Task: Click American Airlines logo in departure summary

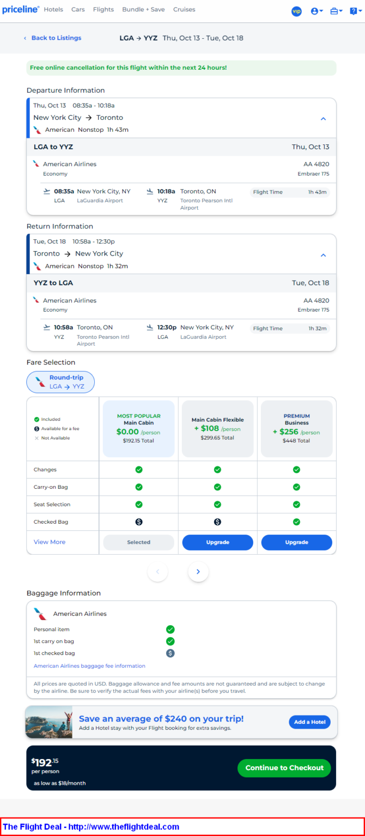Action: pyautogui.click(x=37, y=130)
